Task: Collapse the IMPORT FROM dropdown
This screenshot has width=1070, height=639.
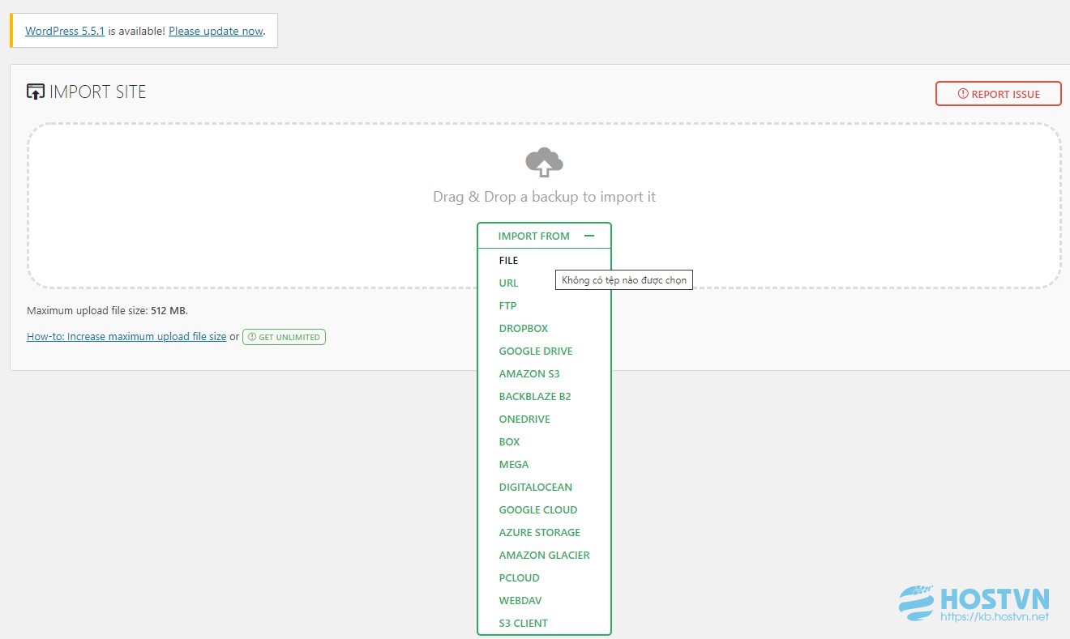Action: pos(544,236)
